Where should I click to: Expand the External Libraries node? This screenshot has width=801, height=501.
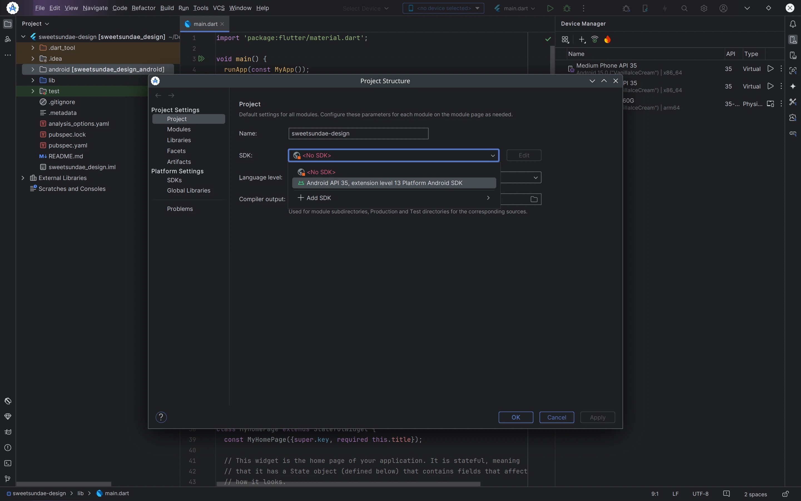tap(23, 177)
